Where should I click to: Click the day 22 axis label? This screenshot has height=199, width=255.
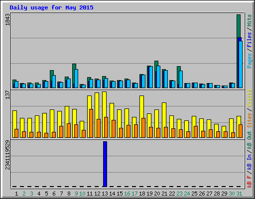[x=172, y=194]
